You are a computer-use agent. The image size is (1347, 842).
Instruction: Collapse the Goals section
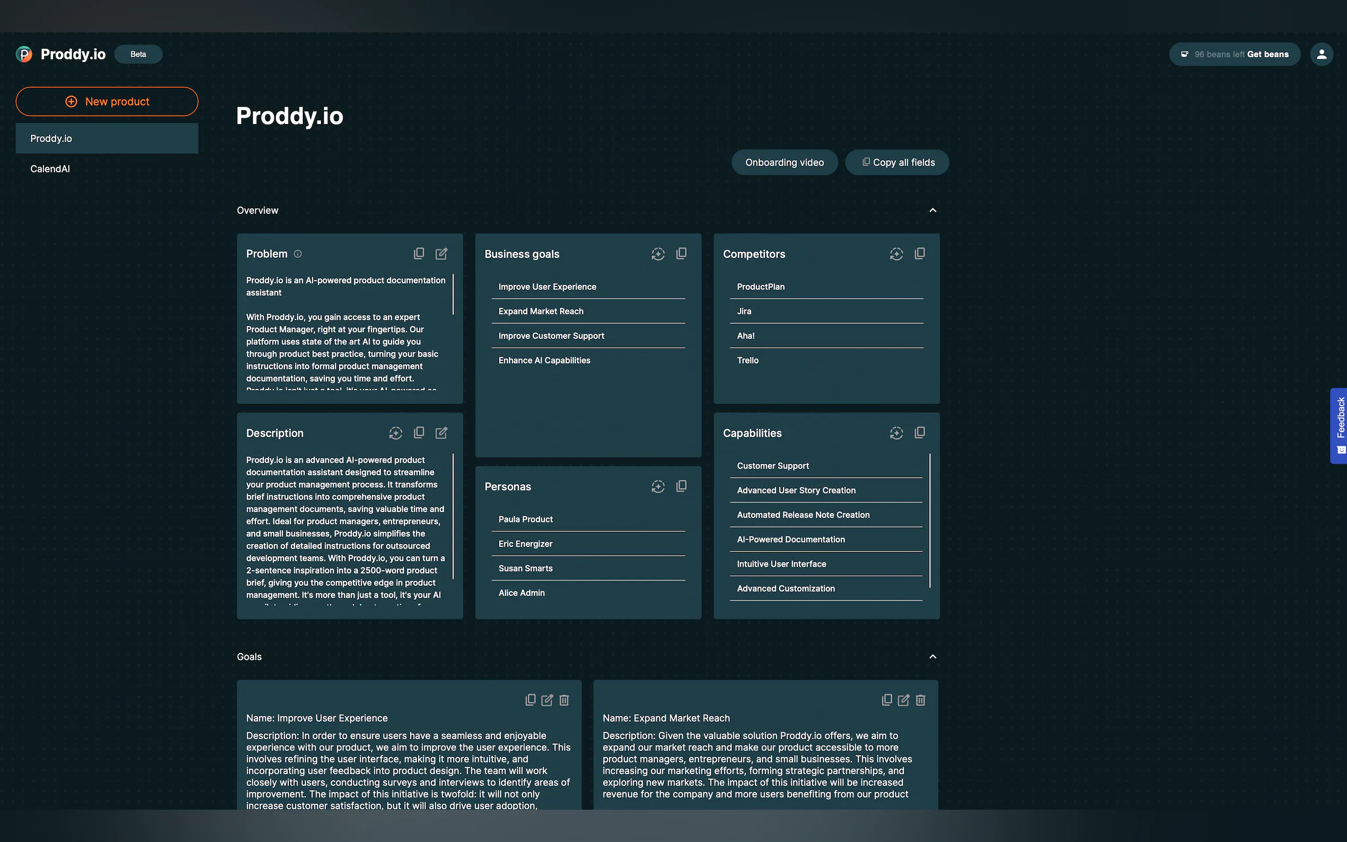click(x=933, y=656)
